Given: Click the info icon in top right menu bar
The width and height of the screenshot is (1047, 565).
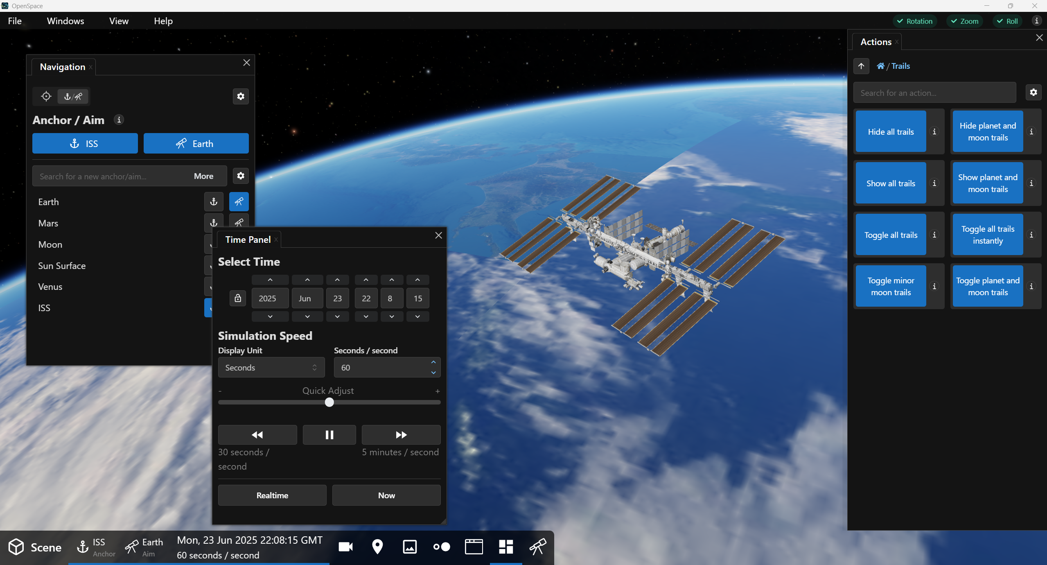Looking at the screenshot, I should (1037, 21).
